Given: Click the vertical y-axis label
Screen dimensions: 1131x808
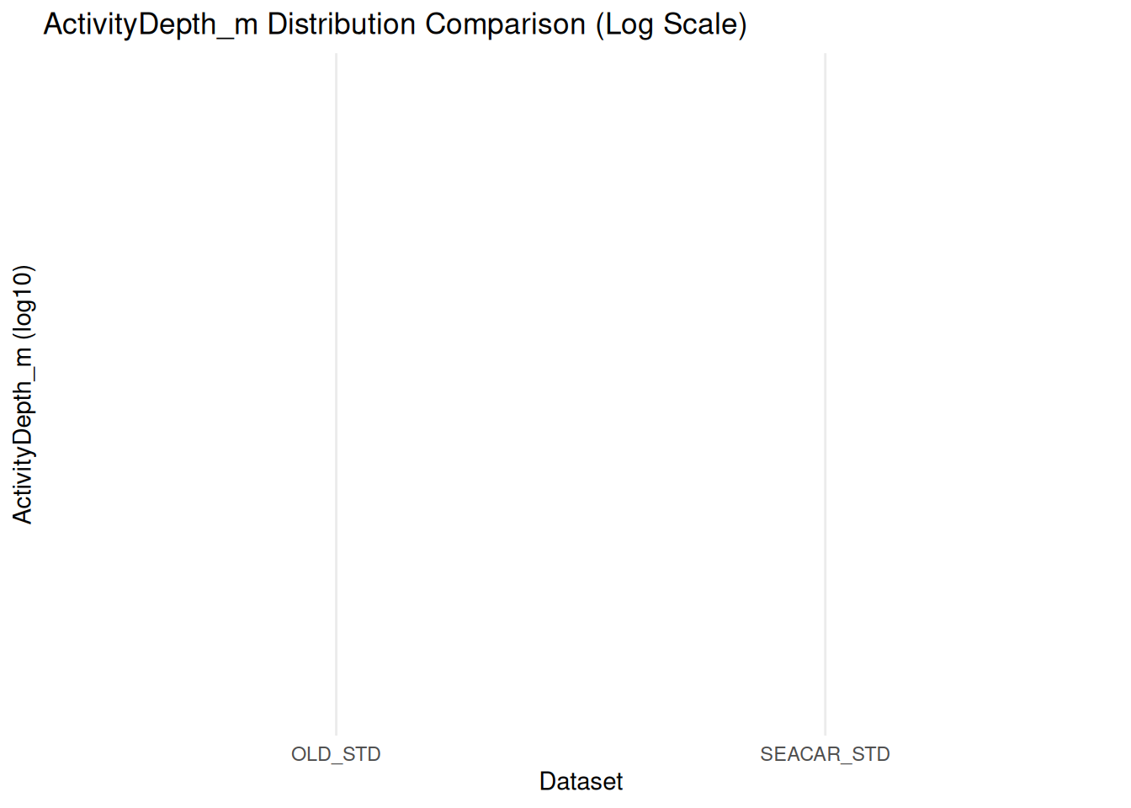Looking at the screenshot, I should (x=23, y=394).
